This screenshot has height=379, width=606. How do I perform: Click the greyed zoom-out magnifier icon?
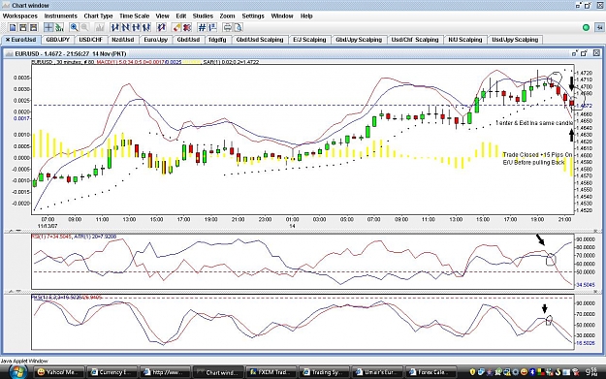[84, 27]
